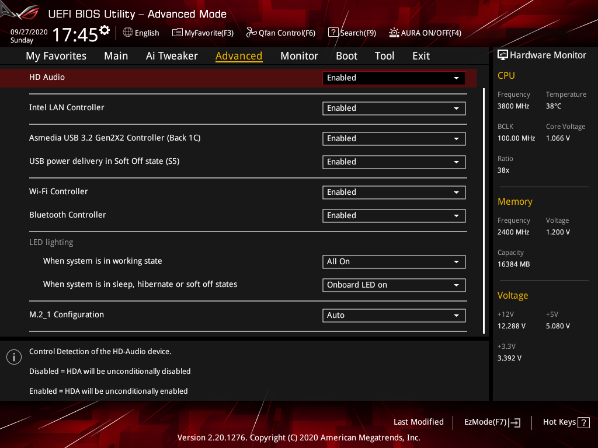Click the Hot Keys question-mark box
The height and width of the screenshot is (448, 598).
pos(583,422)
